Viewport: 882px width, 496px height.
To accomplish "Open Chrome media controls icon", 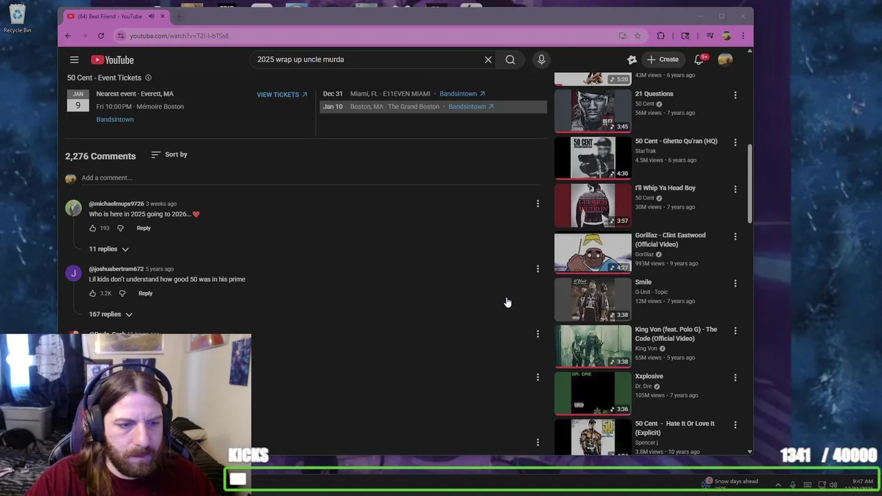I will [710, 36].
